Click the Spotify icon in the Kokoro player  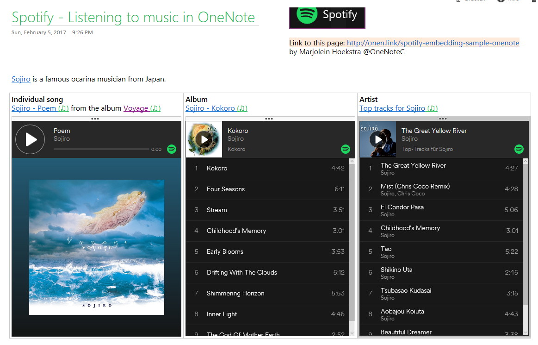click(346, 149)
